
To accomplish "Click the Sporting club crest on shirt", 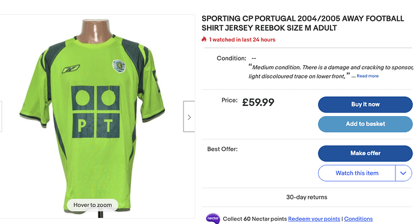I will pos(119,66).
